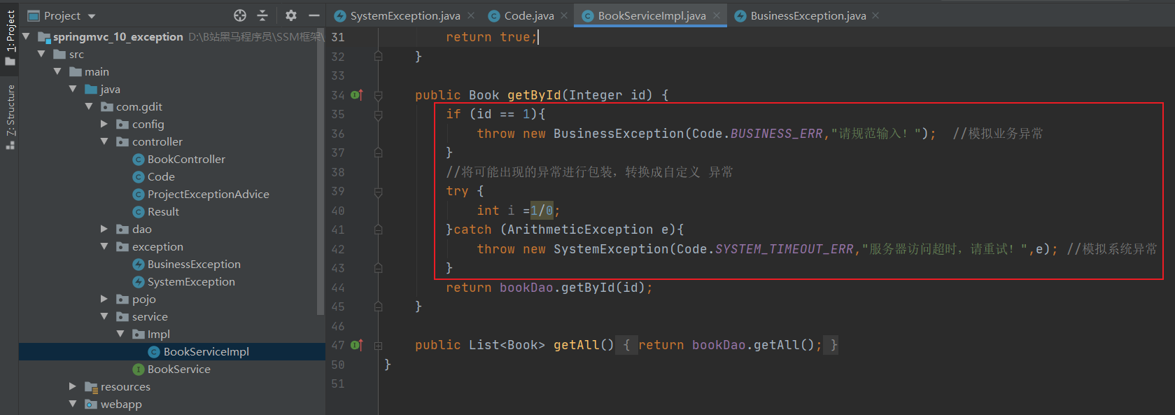Image resolution: width=1175 pixels, height=415 pixels.
Task: Select BookService interface in tree
Action: 171,369
